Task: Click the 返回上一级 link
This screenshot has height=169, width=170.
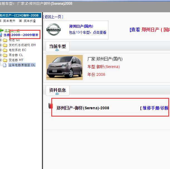Action: [x=12, y=30]
